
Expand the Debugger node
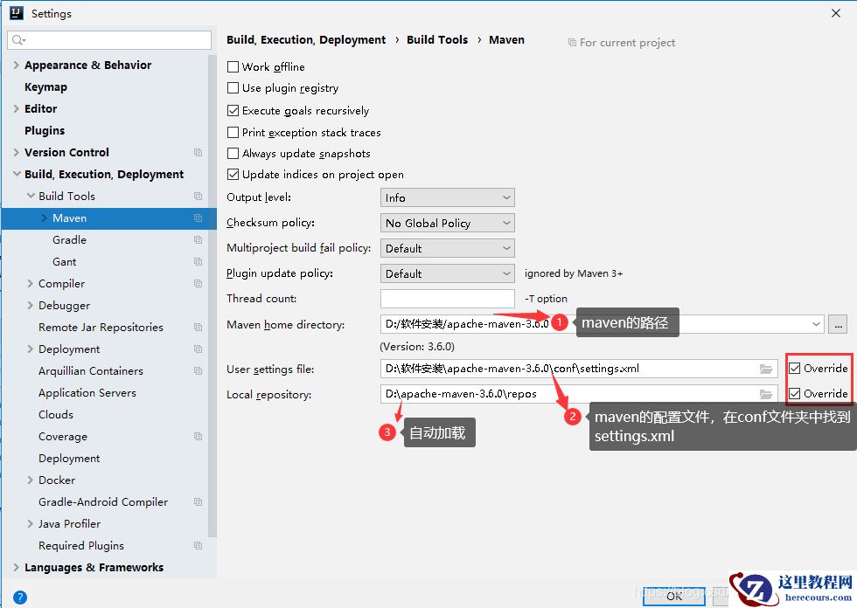pyautogui.click(x=30, y=305)
